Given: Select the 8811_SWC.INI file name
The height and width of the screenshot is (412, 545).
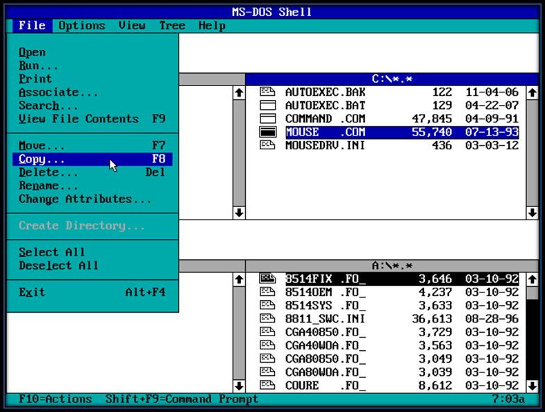Looking at the screenshot, I should (x=326, y=319).
